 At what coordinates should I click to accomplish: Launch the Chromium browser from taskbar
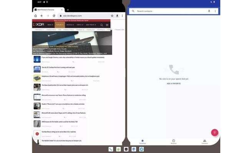[134, 149]
